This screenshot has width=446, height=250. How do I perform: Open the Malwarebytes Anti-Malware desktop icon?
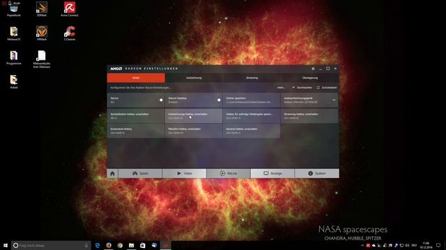pyautogui.click(x=42, y=59)
